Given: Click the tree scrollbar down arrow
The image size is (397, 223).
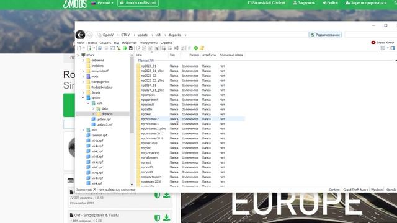Looking at the screenshot, I should click(132, 185).
